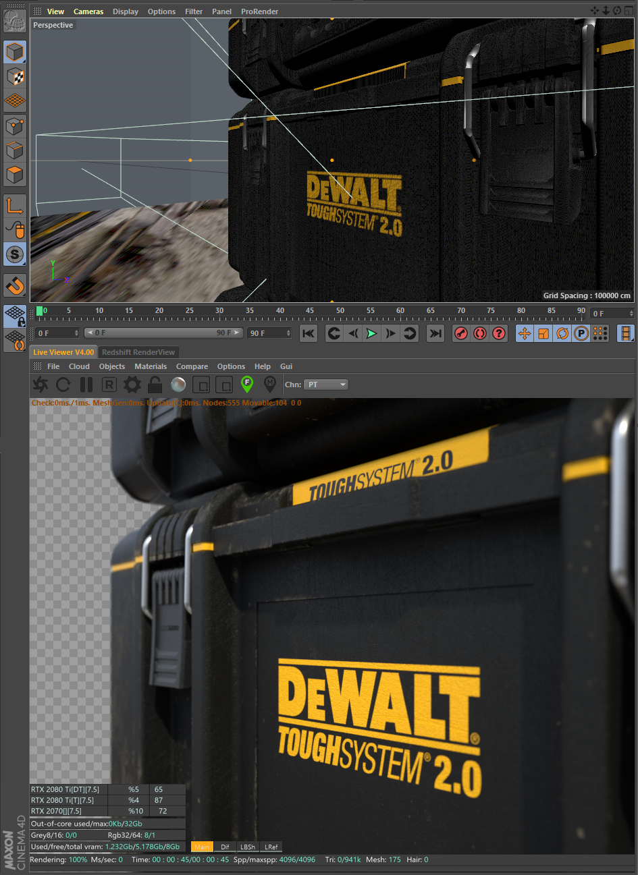Toggle the Autokeying red button
Image resolution: width=638 pixels, height=875 pixels.
(x=480, y=333)
